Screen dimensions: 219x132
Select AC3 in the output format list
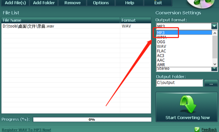tap(184, 56)
